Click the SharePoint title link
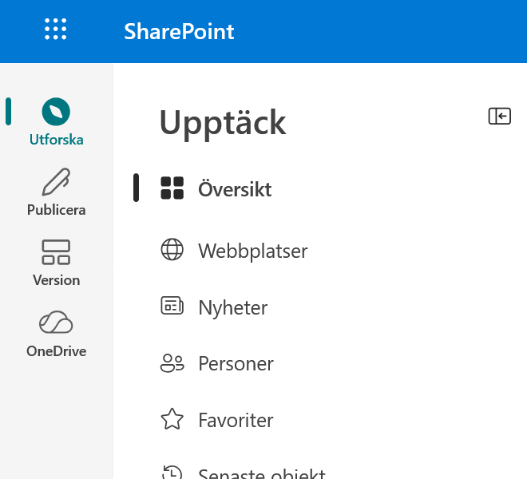 pos(179,32)
